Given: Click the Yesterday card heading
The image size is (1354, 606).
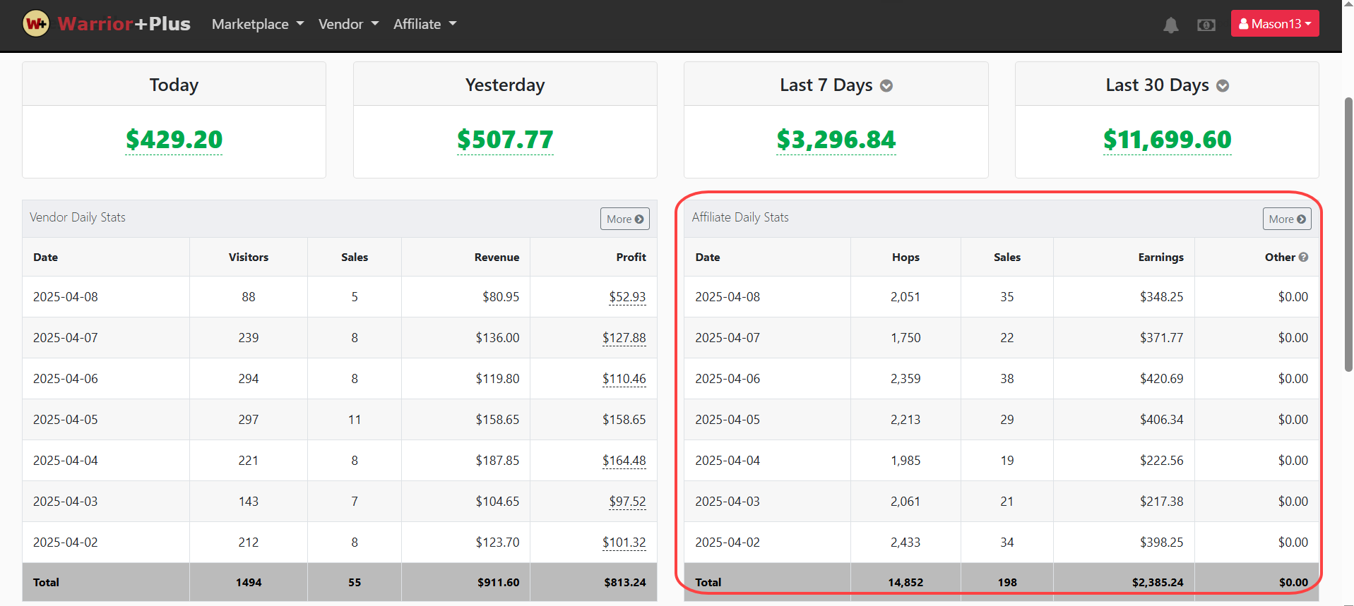Looking at the screenshot, I should click(x=505, y=85).
